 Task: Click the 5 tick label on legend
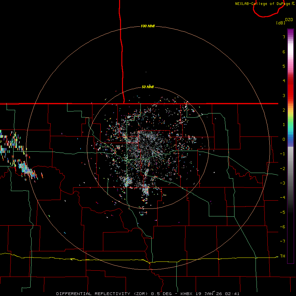tap(284, 66)
